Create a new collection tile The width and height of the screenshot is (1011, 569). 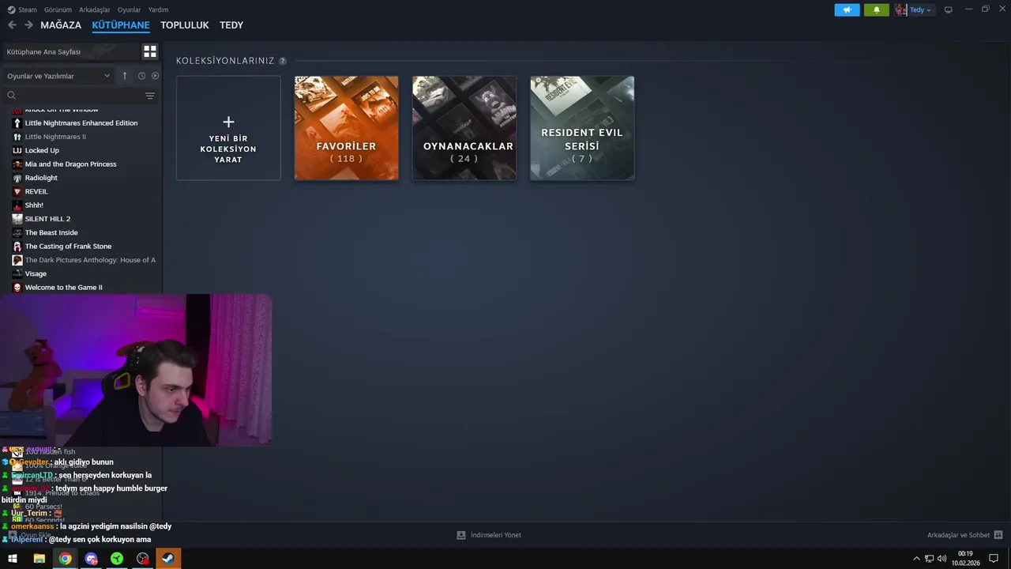click(x=228, y=128)
